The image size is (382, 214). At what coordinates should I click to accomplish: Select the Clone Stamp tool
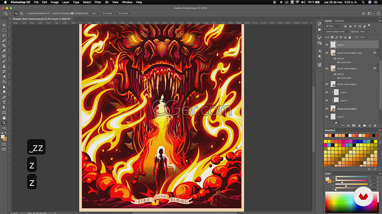(x=4, y=66)
